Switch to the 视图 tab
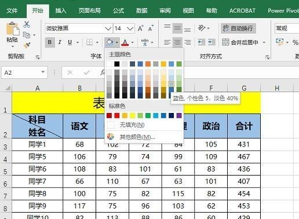Image resolution: width=299 pixels, height=219 pixels. (x=188, y=10)
